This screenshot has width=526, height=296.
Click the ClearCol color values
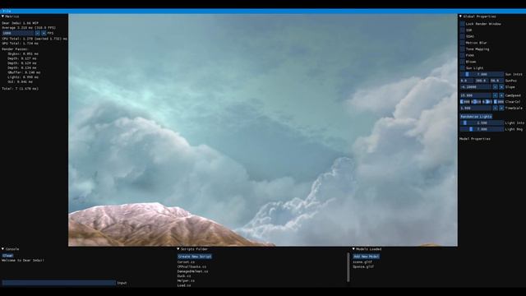[482, 102]
